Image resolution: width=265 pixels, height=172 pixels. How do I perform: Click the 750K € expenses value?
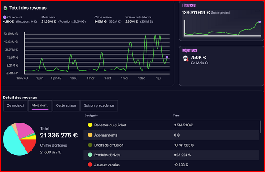pos(198,57)
